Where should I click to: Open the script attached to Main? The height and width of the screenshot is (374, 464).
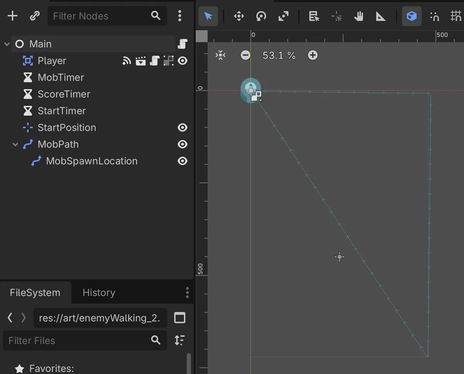pos(183,44)
